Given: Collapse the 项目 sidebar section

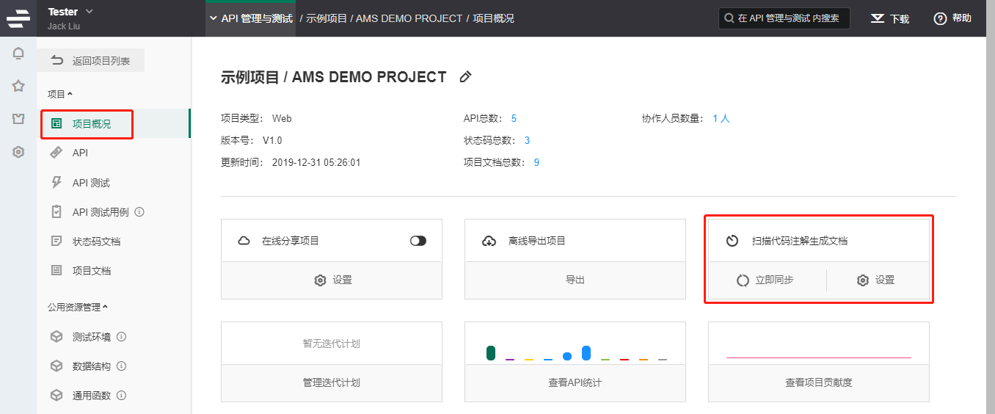Looking at the screenshot, I should pos(60,94).
